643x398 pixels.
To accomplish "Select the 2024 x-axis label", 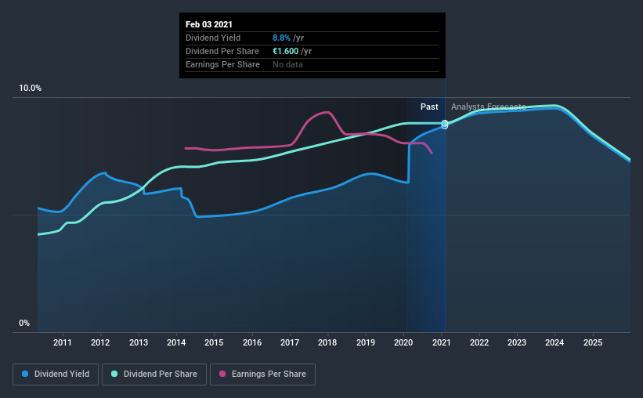I will pos(554,342).
